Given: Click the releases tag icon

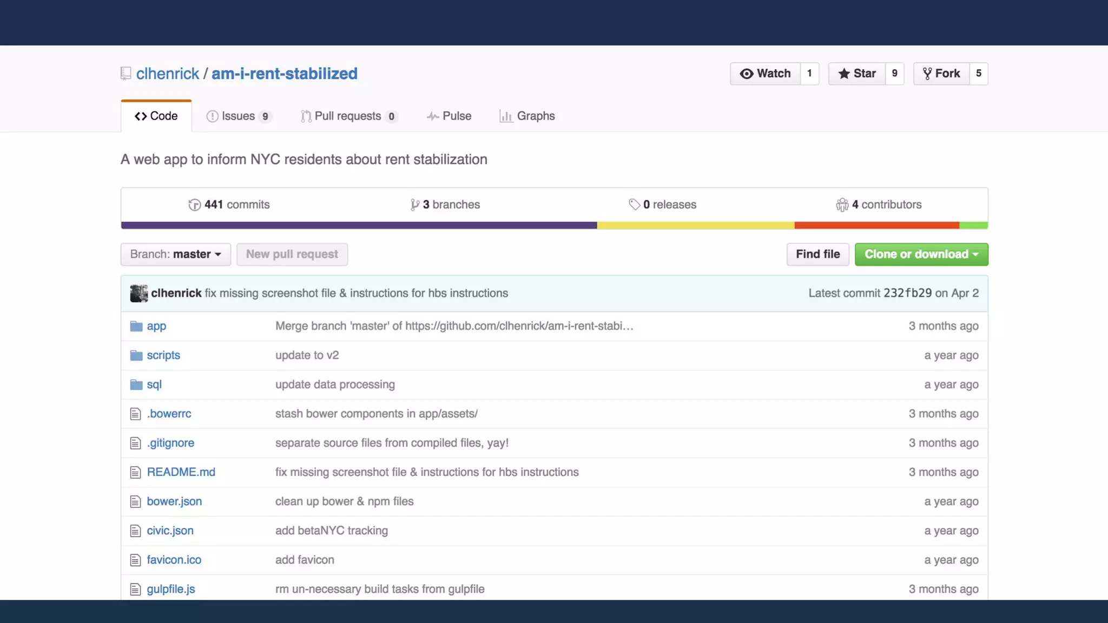Looking at the screenshot, I should pyautogui.click(x=634, y=204).
